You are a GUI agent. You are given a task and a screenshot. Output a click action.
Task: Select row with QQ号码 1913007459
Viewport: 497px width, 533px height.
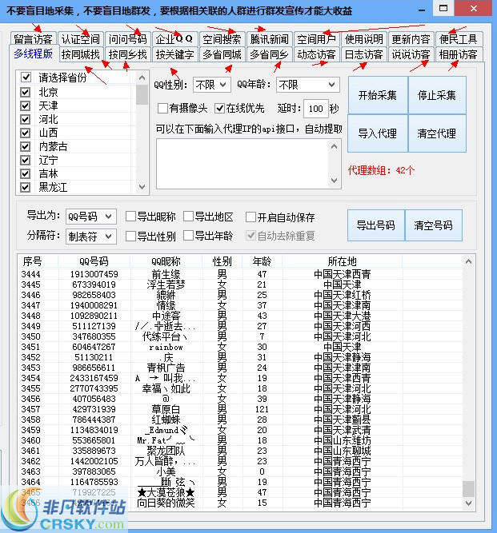coord(240,274)
